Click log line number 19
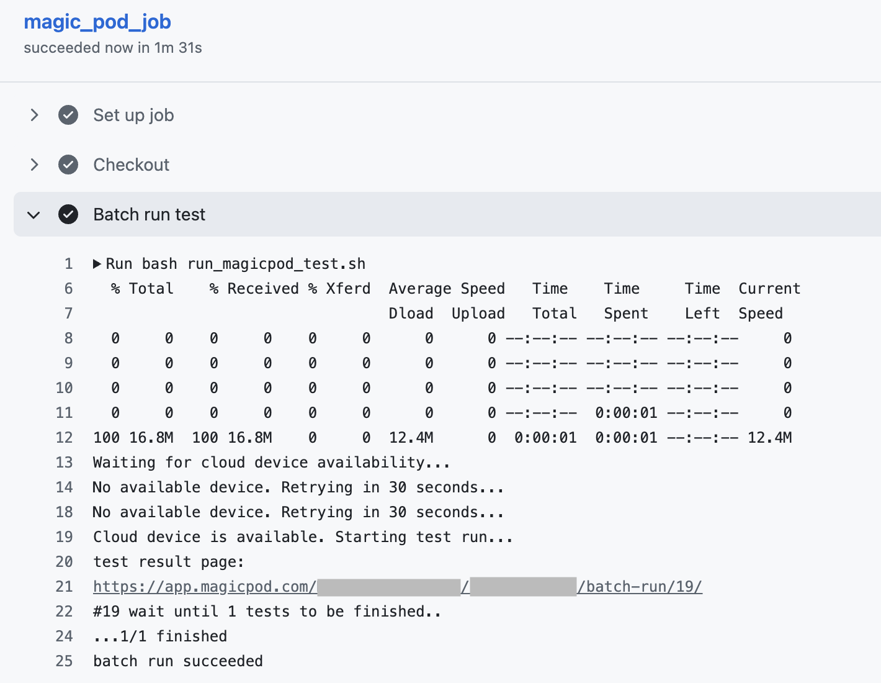881x683 pixels. 65,537
